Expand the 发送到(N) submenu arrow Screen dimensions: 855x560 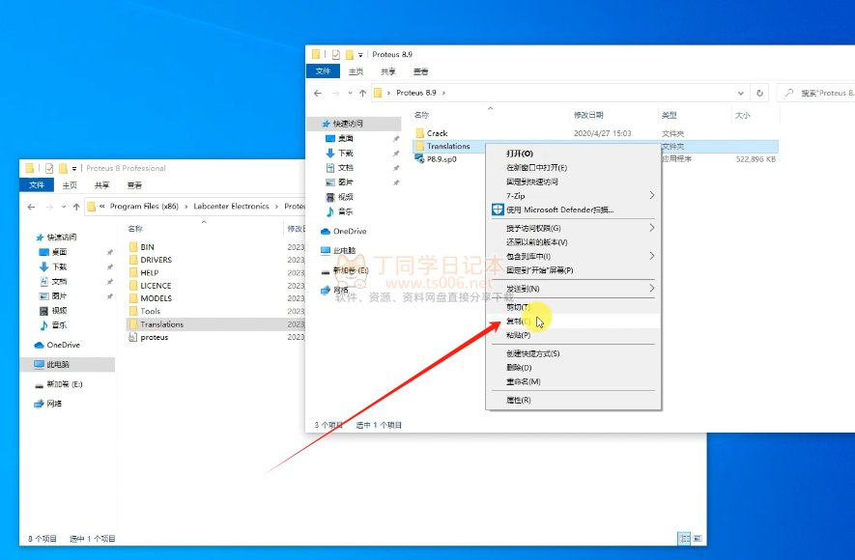(x=651, y=288)
